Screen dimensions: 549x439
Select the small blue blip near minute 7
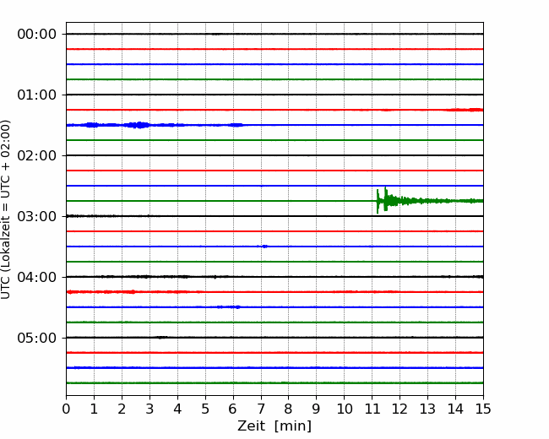[x=264, y=247]
